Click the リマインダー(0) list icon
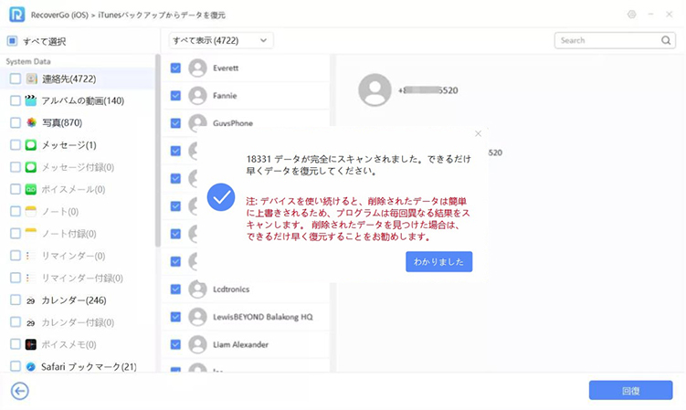 (x=30, y=256)
